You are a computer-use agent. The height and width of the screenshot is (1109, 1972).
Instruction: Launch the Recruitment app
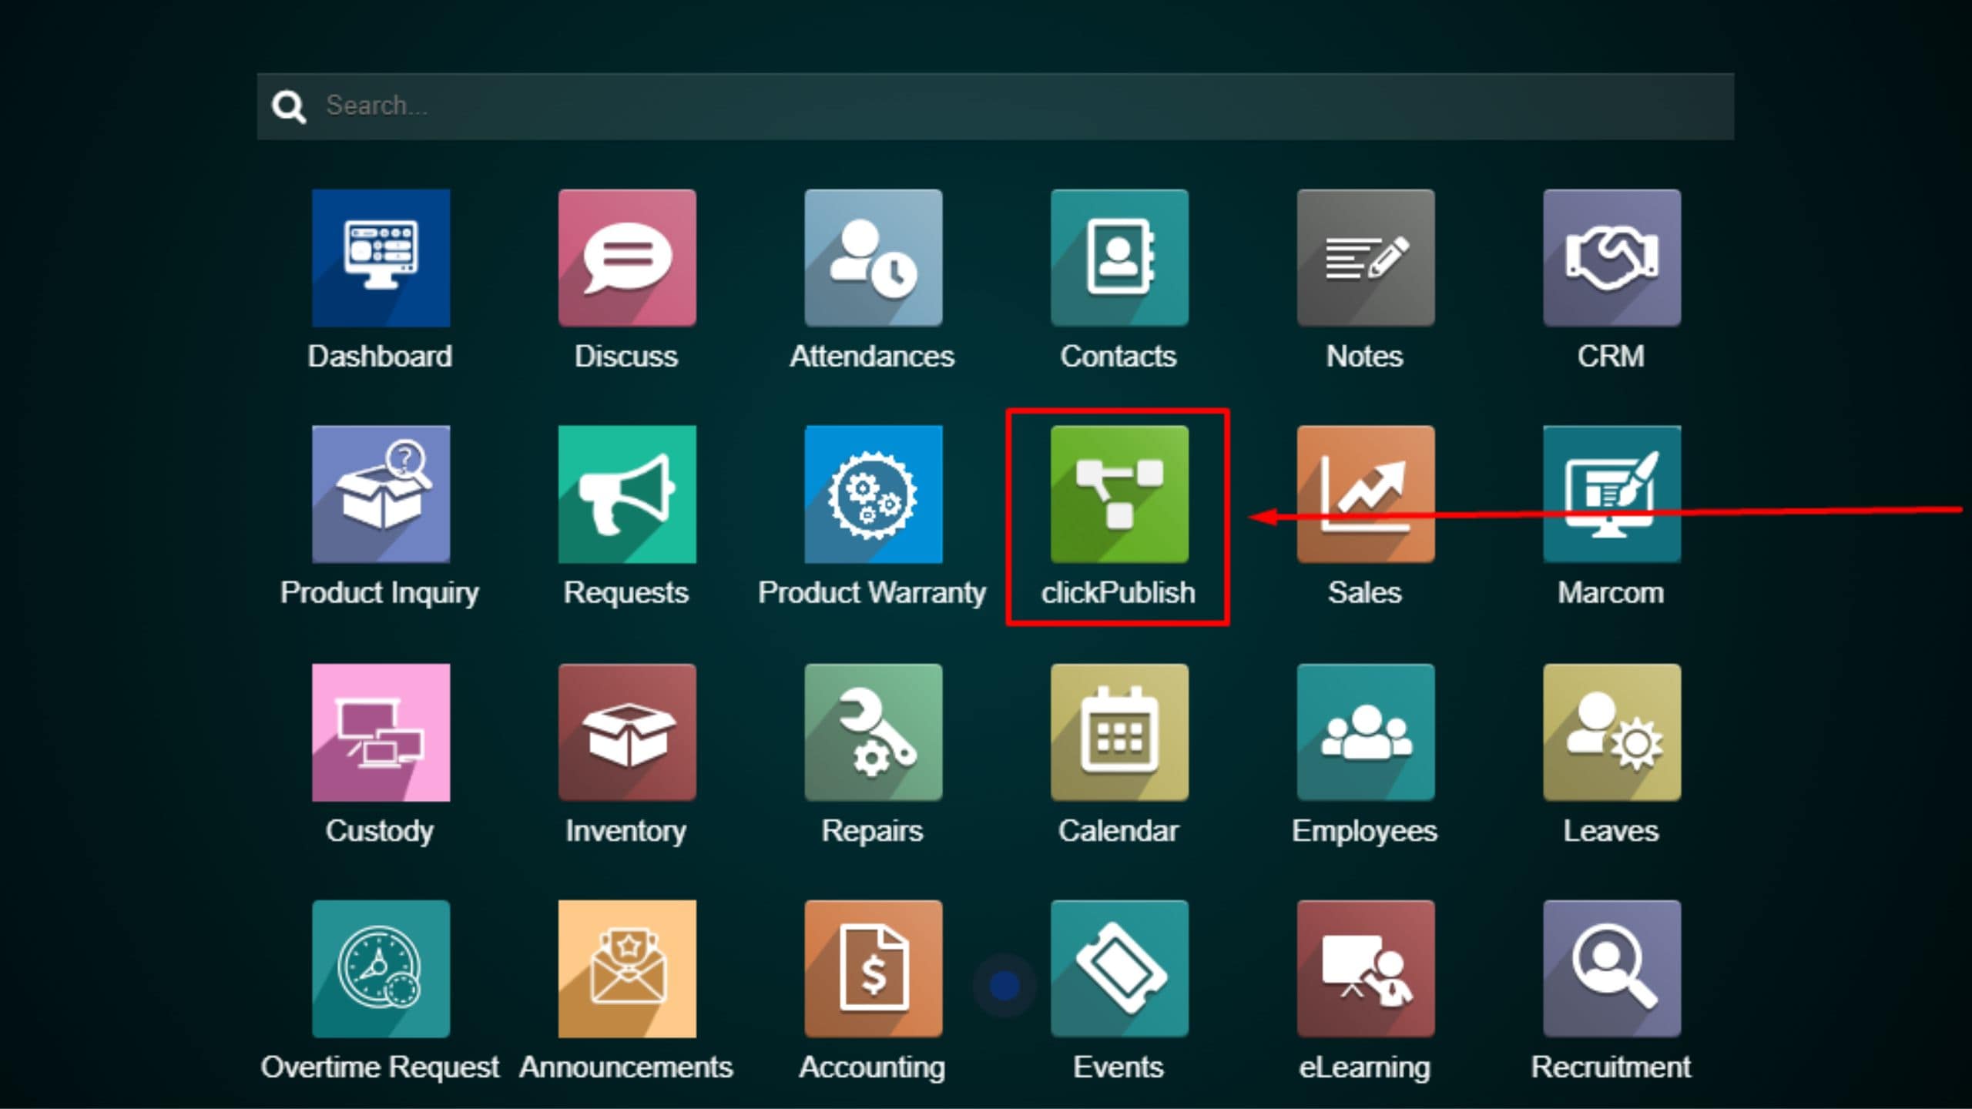(1612, 969)
